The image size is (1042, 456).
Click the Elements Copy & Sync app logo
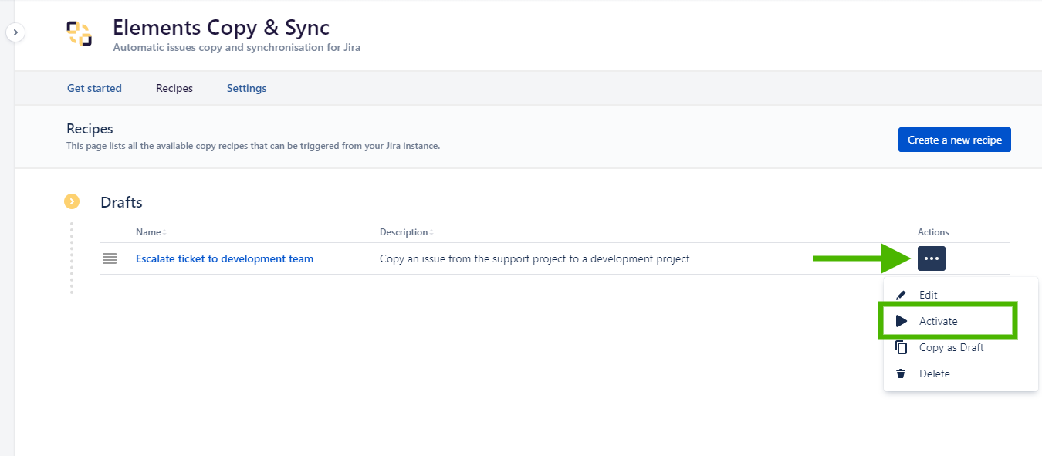pyautogui.click(x=80, y=34)
